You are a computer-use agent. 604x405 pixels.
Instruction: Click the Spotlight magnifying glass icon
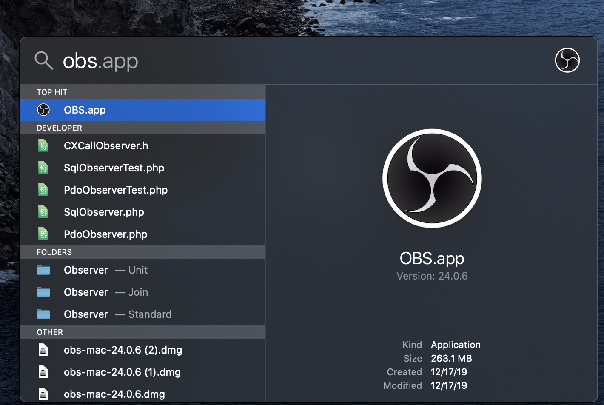(x=44, y=61)
